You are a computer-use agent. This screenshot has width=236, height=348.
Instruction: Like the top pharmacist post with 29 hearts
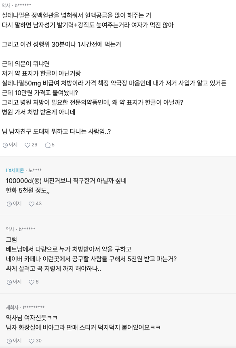click(x=27, y=145)
